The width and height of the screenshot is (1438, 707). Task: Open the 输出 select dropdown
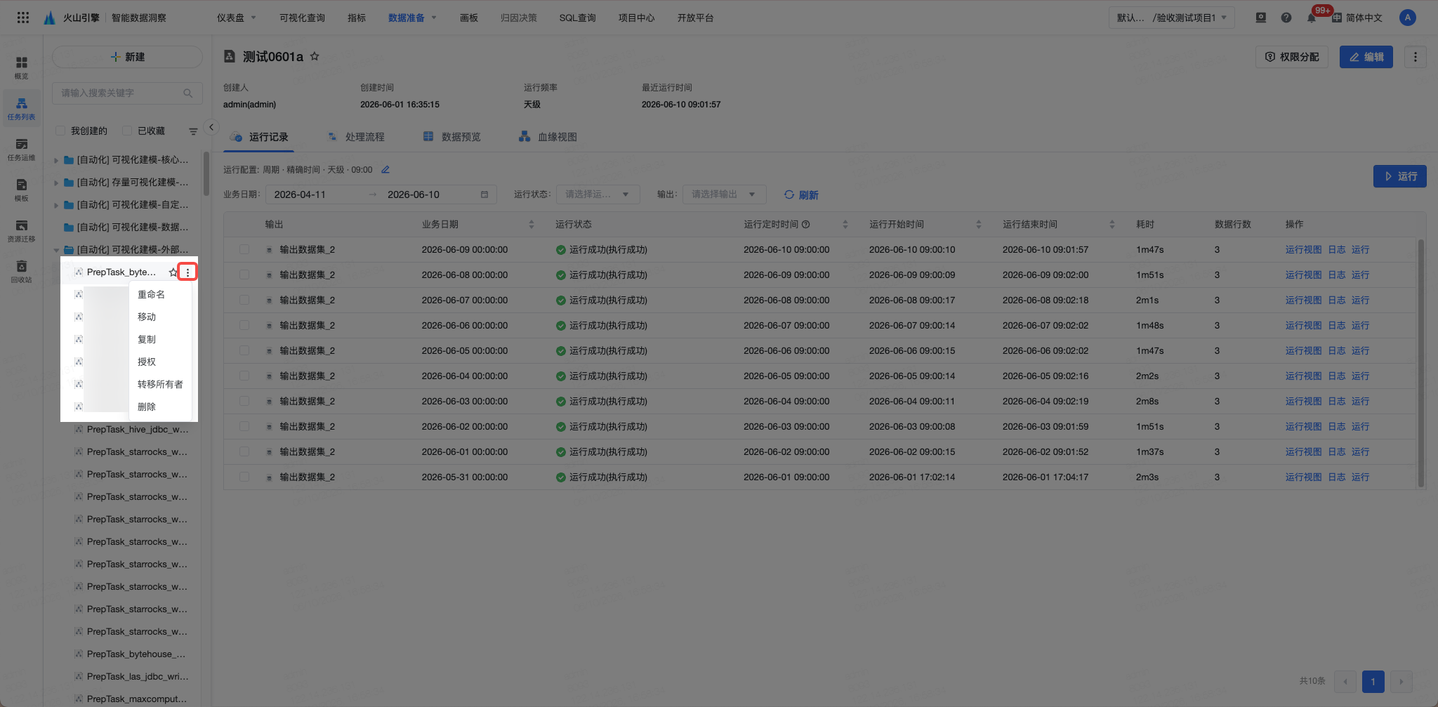coord(724,194)
